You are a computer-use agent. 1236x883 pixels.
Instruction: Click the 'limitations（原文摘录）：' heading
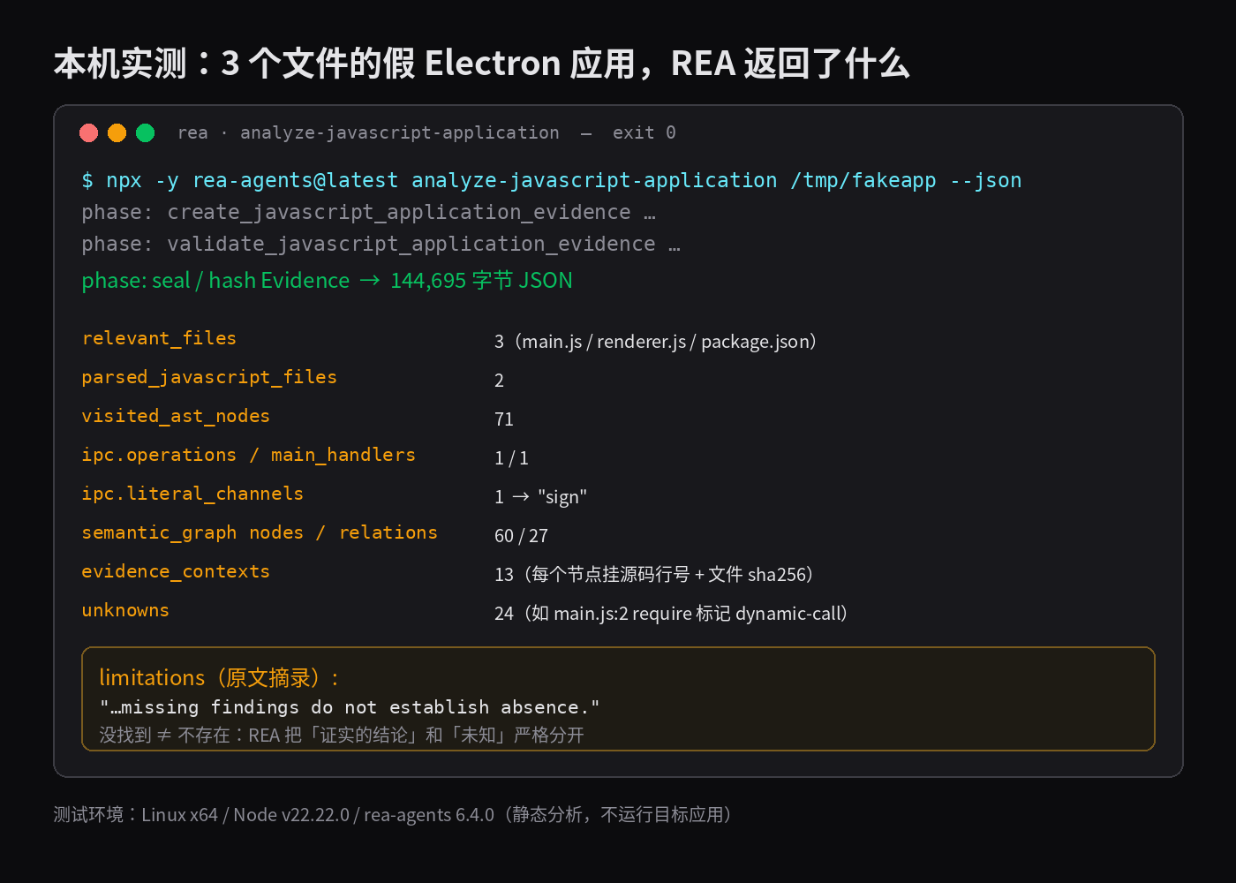click(220, 677)
